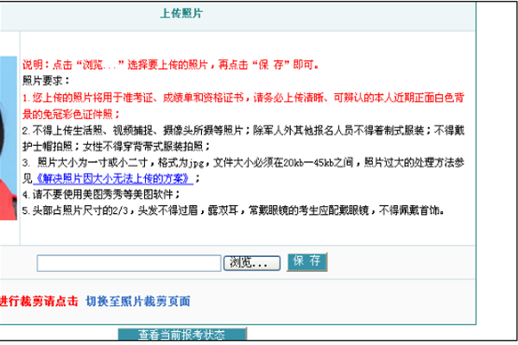Click the 查看当前报考状态 button
Image resolution: width=518 pixels, height=345 pixels.
click(182, 335)
